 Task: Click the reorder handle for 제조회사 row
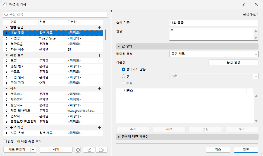(6, 94)
